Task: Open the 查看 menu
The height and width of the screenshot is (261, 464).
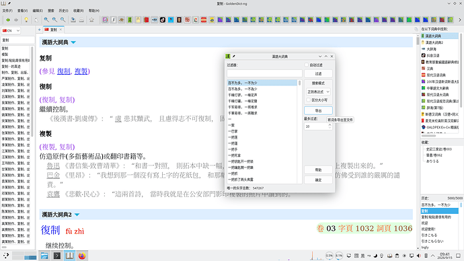Action: [22, 11]
